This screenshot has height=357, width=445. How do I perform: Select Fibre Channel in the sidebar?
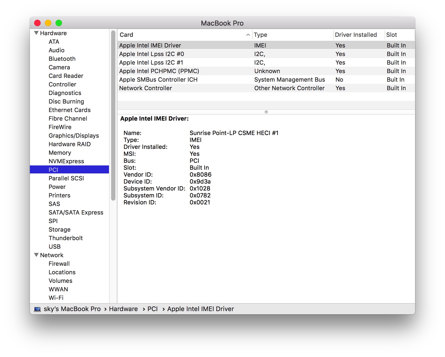pos(68,118)
